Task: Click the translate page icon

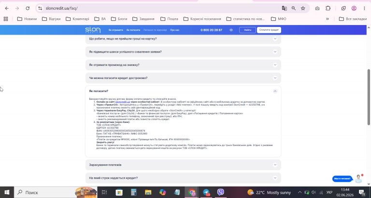Action: (x=284, y=8)
